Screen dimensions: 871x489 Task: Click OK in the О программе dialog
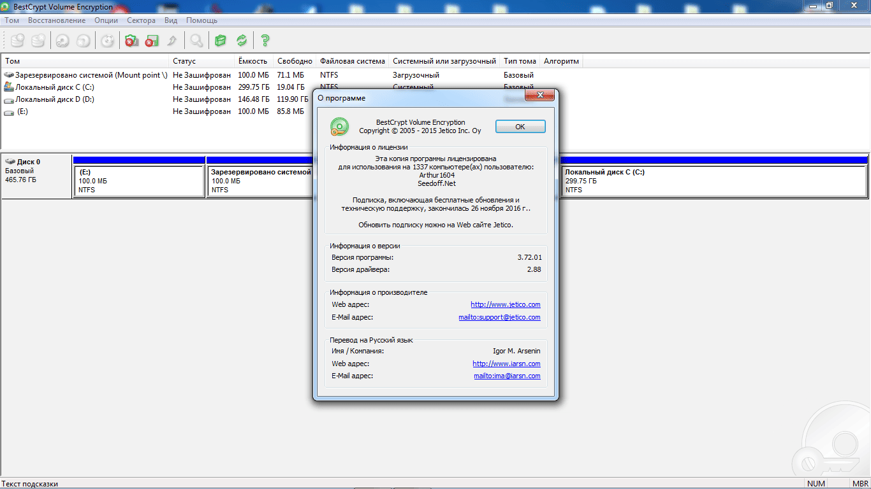point(520,127)
